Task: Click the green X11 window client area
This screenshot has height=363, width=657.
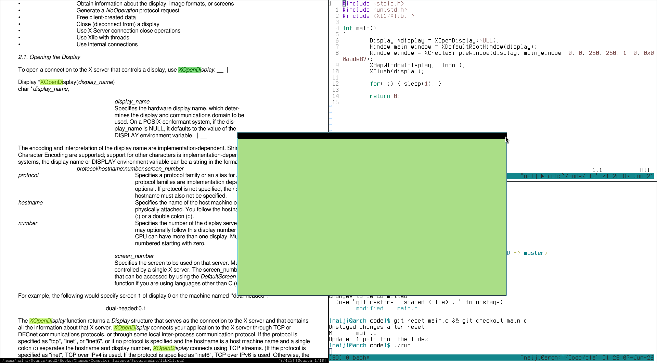Action: 372,217
